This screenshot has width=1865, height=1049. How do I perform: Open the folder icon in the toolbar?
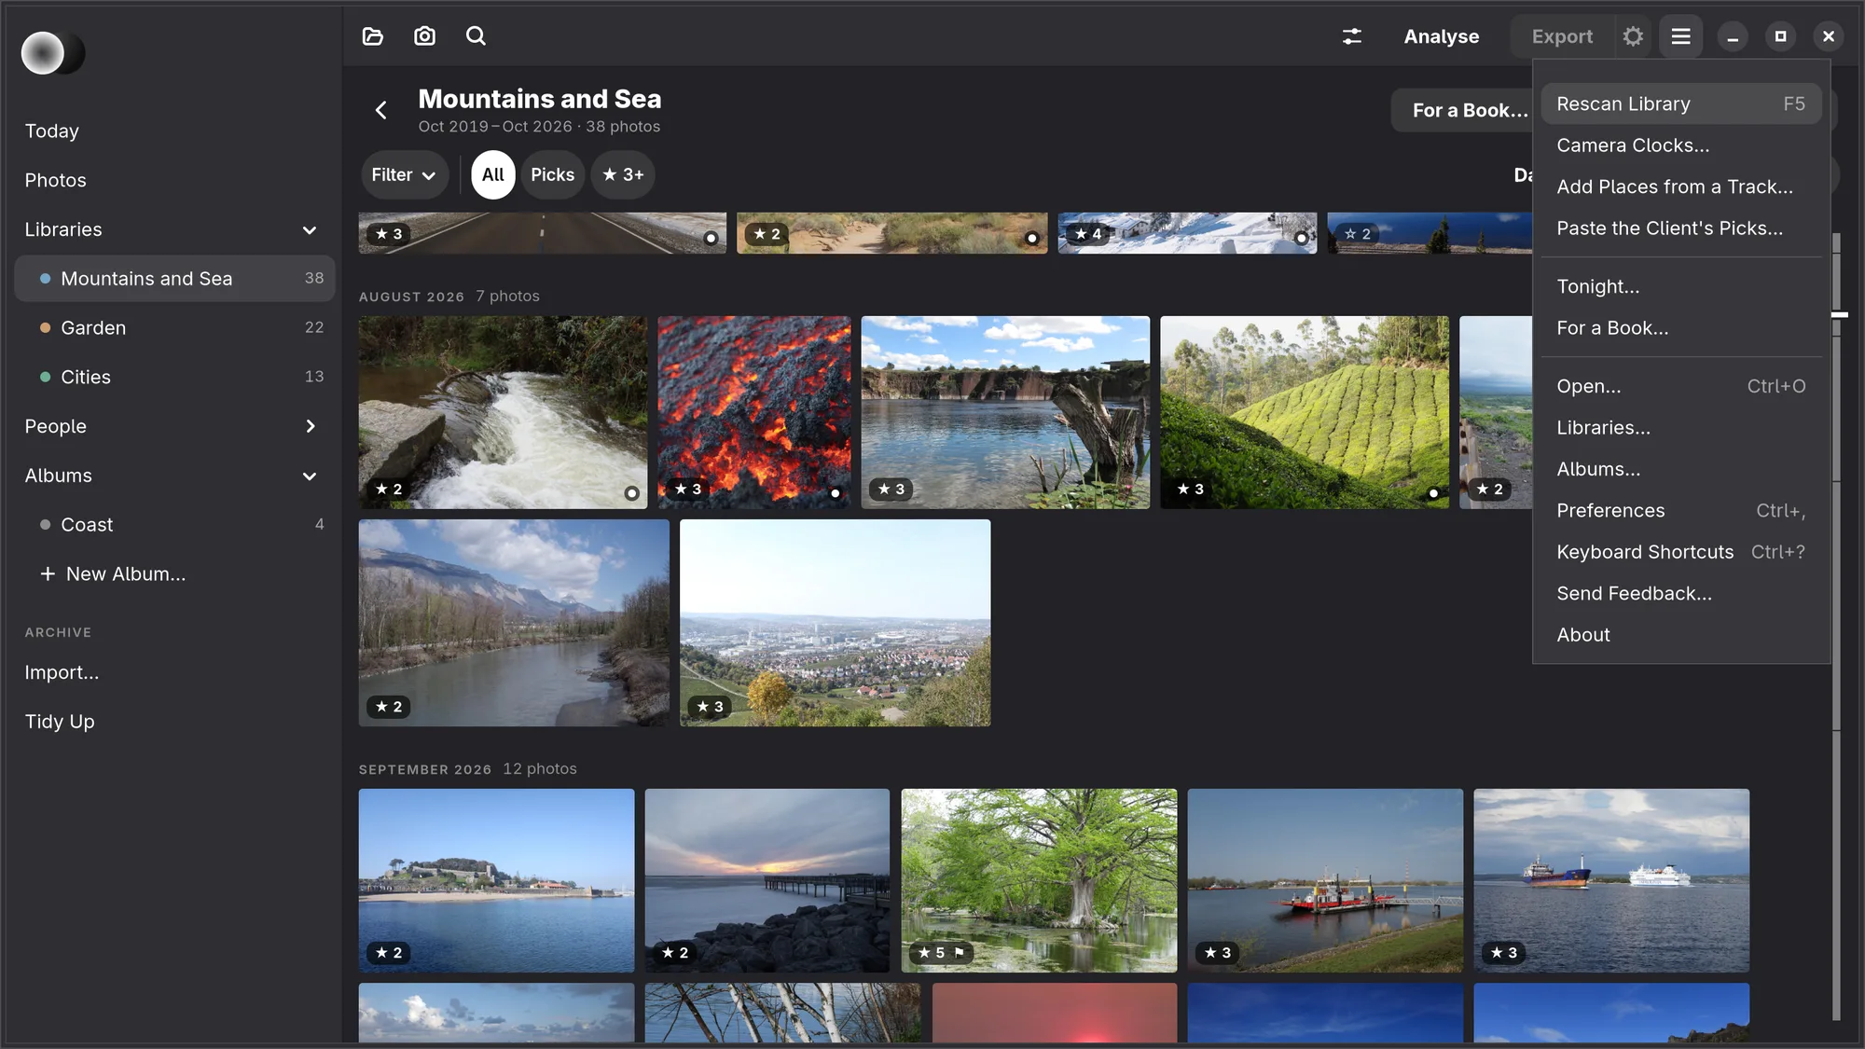[x=373, y=36]
